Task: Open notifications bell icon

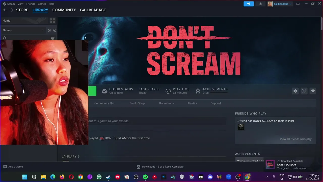Action: 260,4
